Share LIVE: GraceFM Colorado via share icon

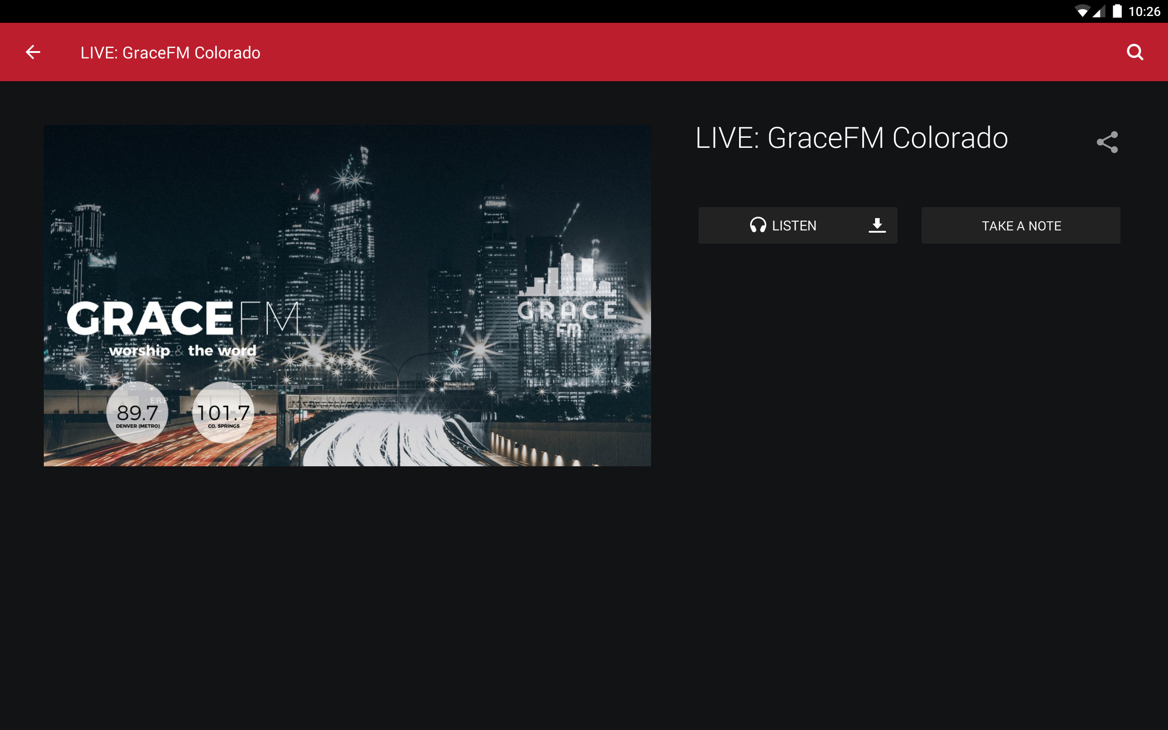1107,142
